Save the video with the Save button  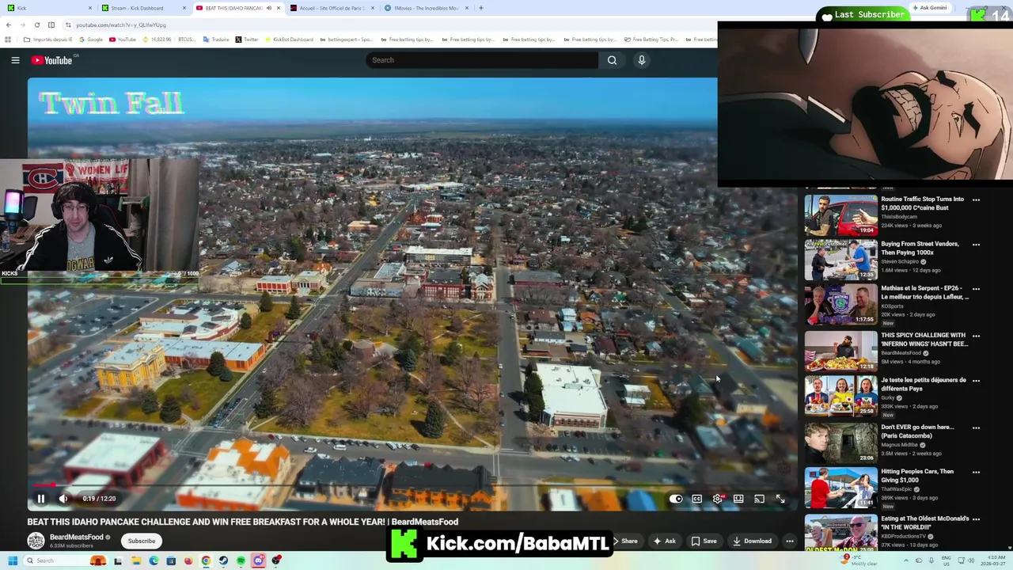704,541
